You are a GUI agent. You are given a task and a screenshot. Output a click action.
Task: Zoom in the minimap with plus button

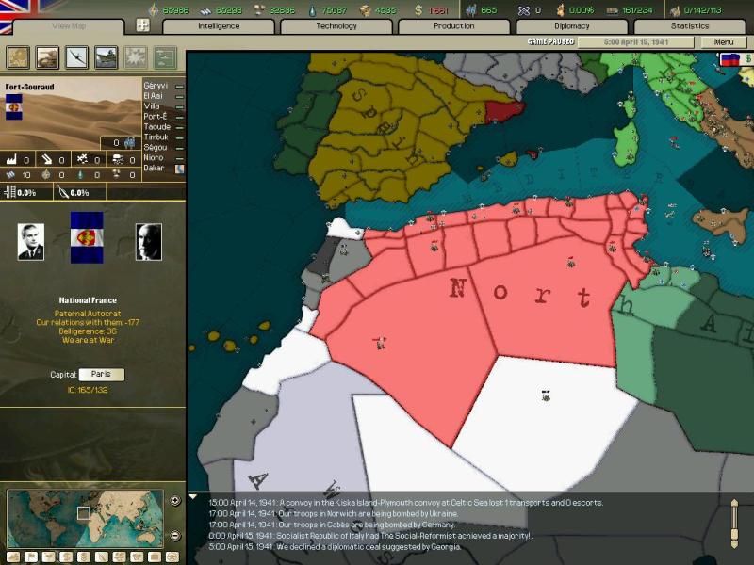tap(175, 501)
